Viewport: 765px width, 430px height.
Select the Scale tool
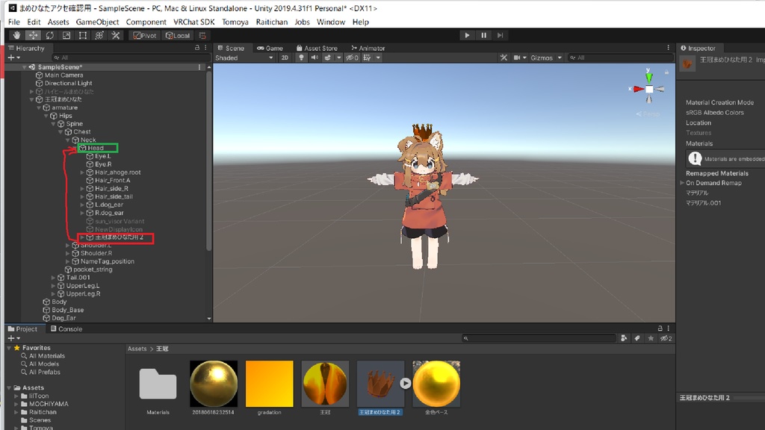click(x=66, y=35)
